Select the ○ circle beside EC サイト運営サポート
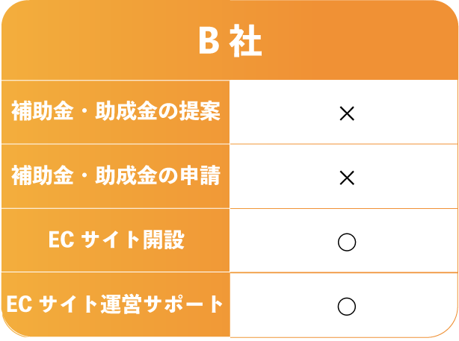Screen dimensions: 459x341 (x=346, y=306)
